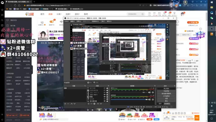
Task: Pop out the 场景 scenes dock
Action: click(85, 86)
